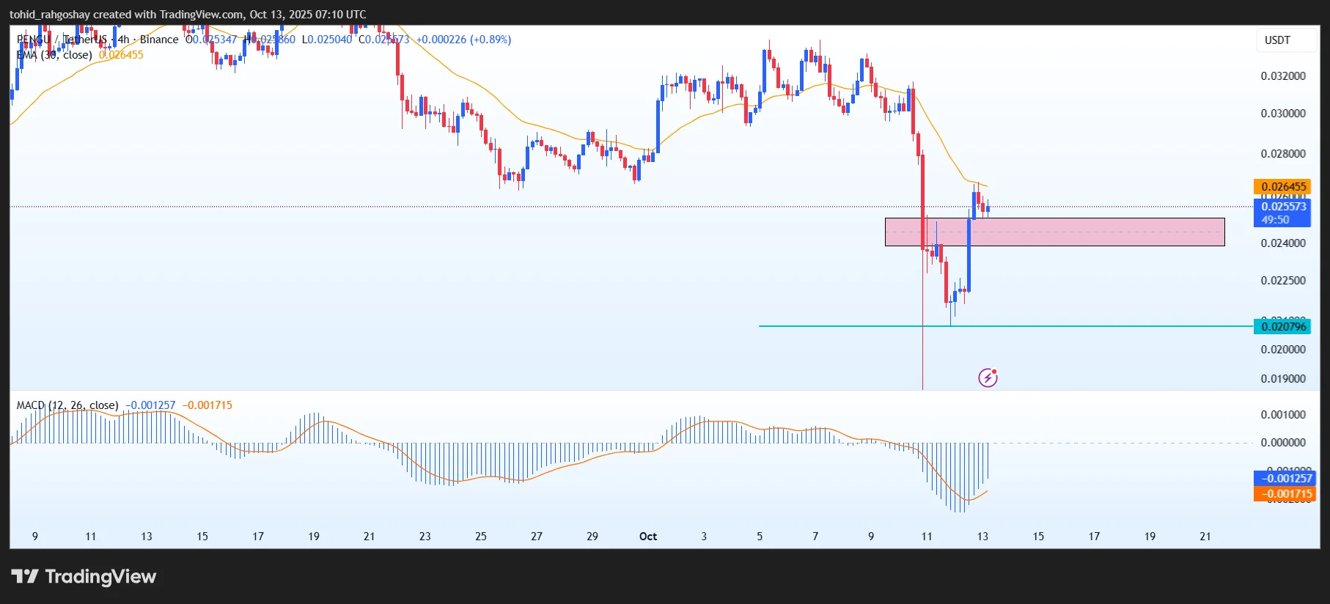This screenshot has height=604, width=1330.
Task: Click the TradingView logo at bottom left
Action: pyautogui.click(x=84, y=577)
